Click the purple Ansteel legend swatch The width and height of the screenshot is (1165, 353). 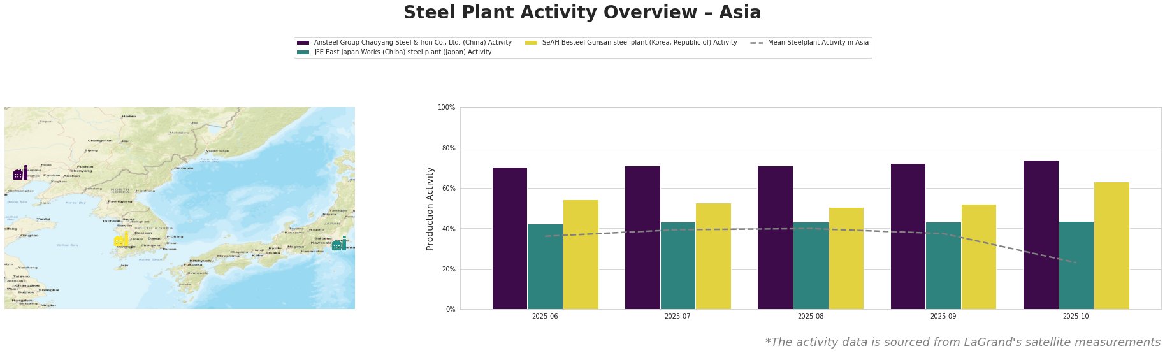tap(303, 43)
